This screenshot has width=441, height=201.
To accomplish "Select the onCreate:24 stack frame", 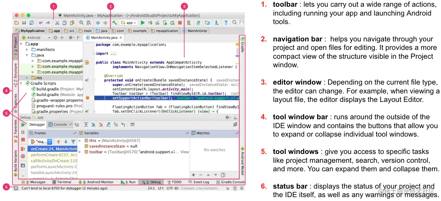I will click(52, 149).
